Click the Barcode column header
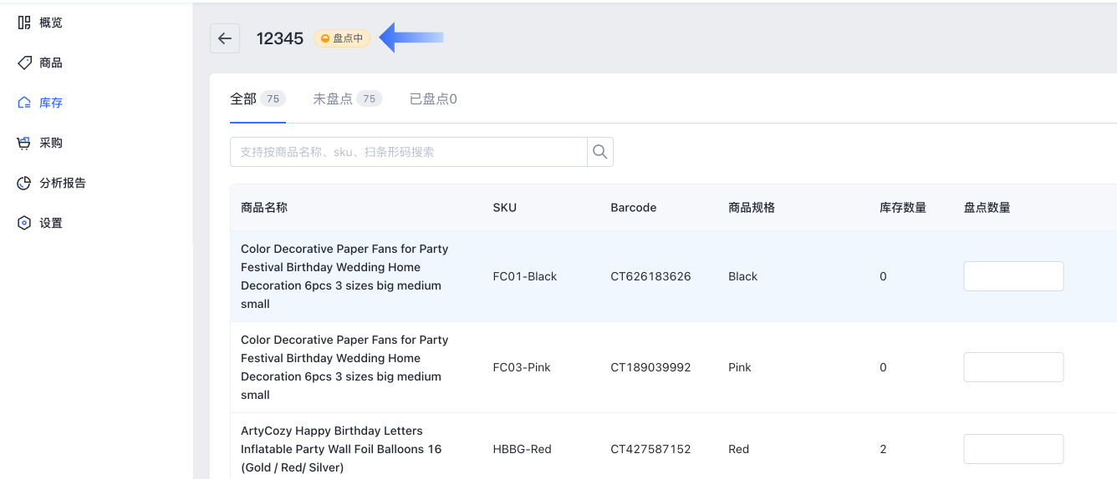This screenshot has height=479, width=1117. [634, 207]
